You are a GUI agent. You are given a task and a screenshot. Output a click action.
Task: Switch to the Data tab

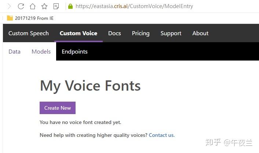(14, 52)
